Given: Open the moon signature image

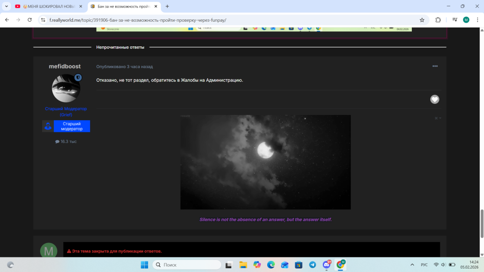Looking at the screenshot, I should (x=265, y=162).
